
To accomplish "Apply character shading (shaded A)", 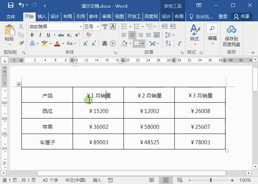I will pos(105,43).
